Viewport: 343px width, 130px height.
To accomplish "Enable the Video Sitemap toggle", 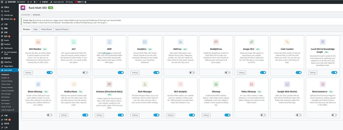I will 263,115.
